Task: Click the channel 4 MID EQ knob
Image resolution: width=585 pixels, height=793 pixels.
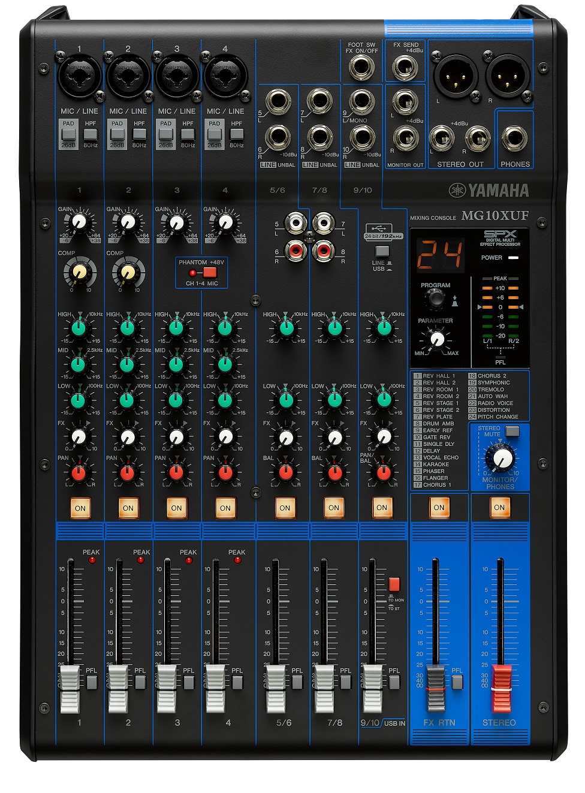Action: point(225,364)
